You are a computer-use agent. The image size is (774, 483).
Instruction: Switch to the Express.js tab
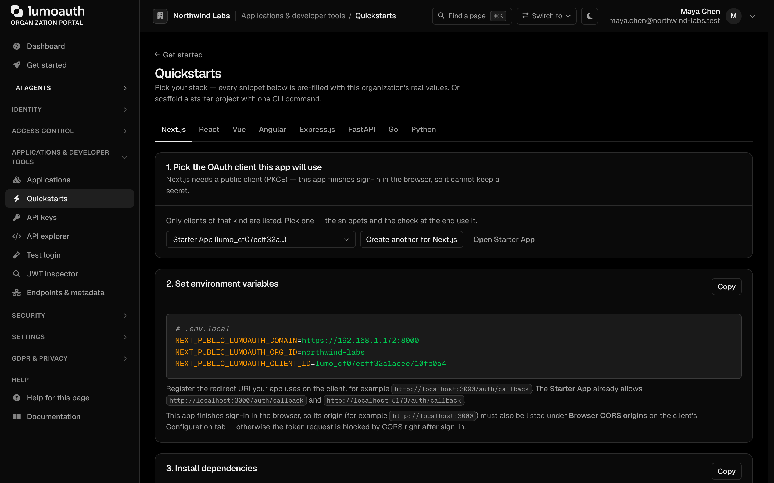coord(317,130)
